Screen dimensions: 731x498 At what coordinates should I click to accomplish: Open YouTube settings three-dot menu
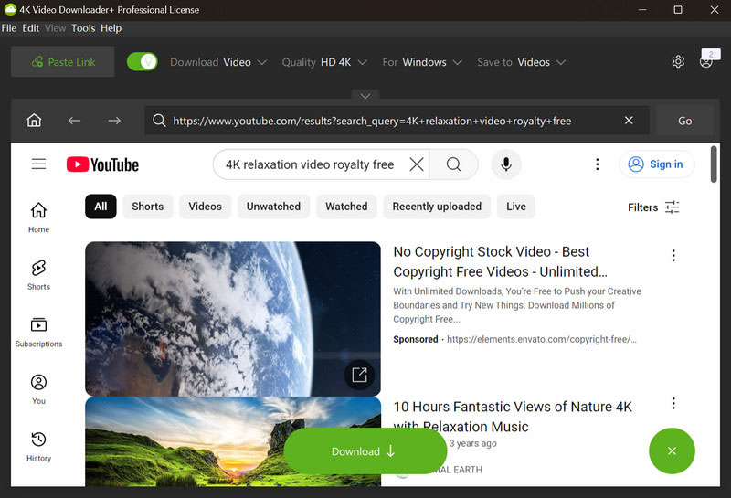(598, 164)
